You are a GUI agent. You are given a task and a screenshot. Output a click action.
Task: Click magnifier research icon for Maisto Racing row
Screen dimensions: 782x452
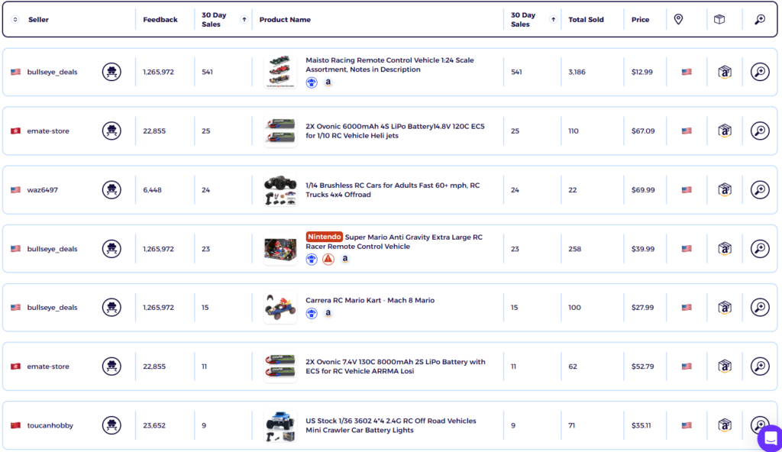(x=760, y=72)
